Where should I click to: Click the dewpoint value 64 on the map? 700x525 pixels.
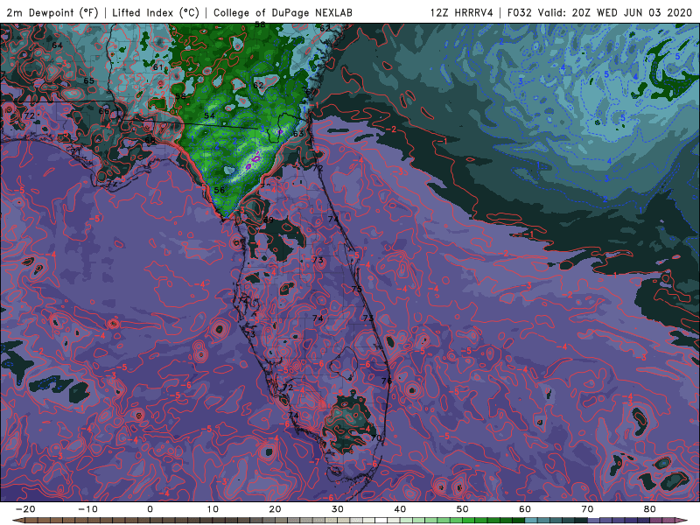[57, 45]
